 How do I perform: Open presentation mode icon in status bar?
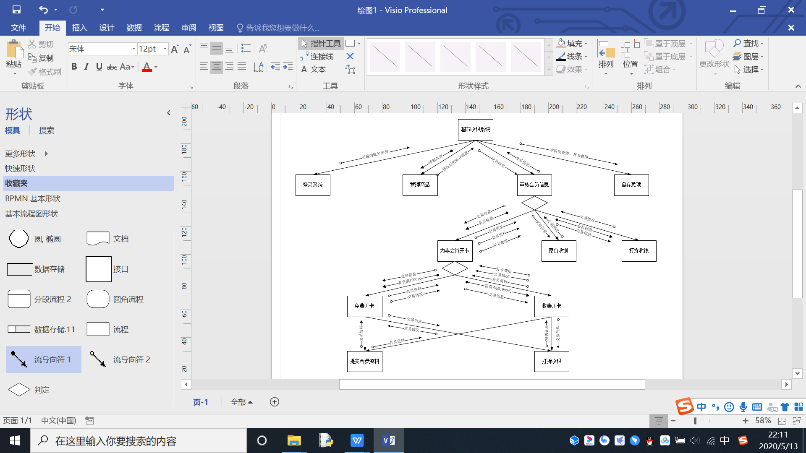tap(659, 421)
